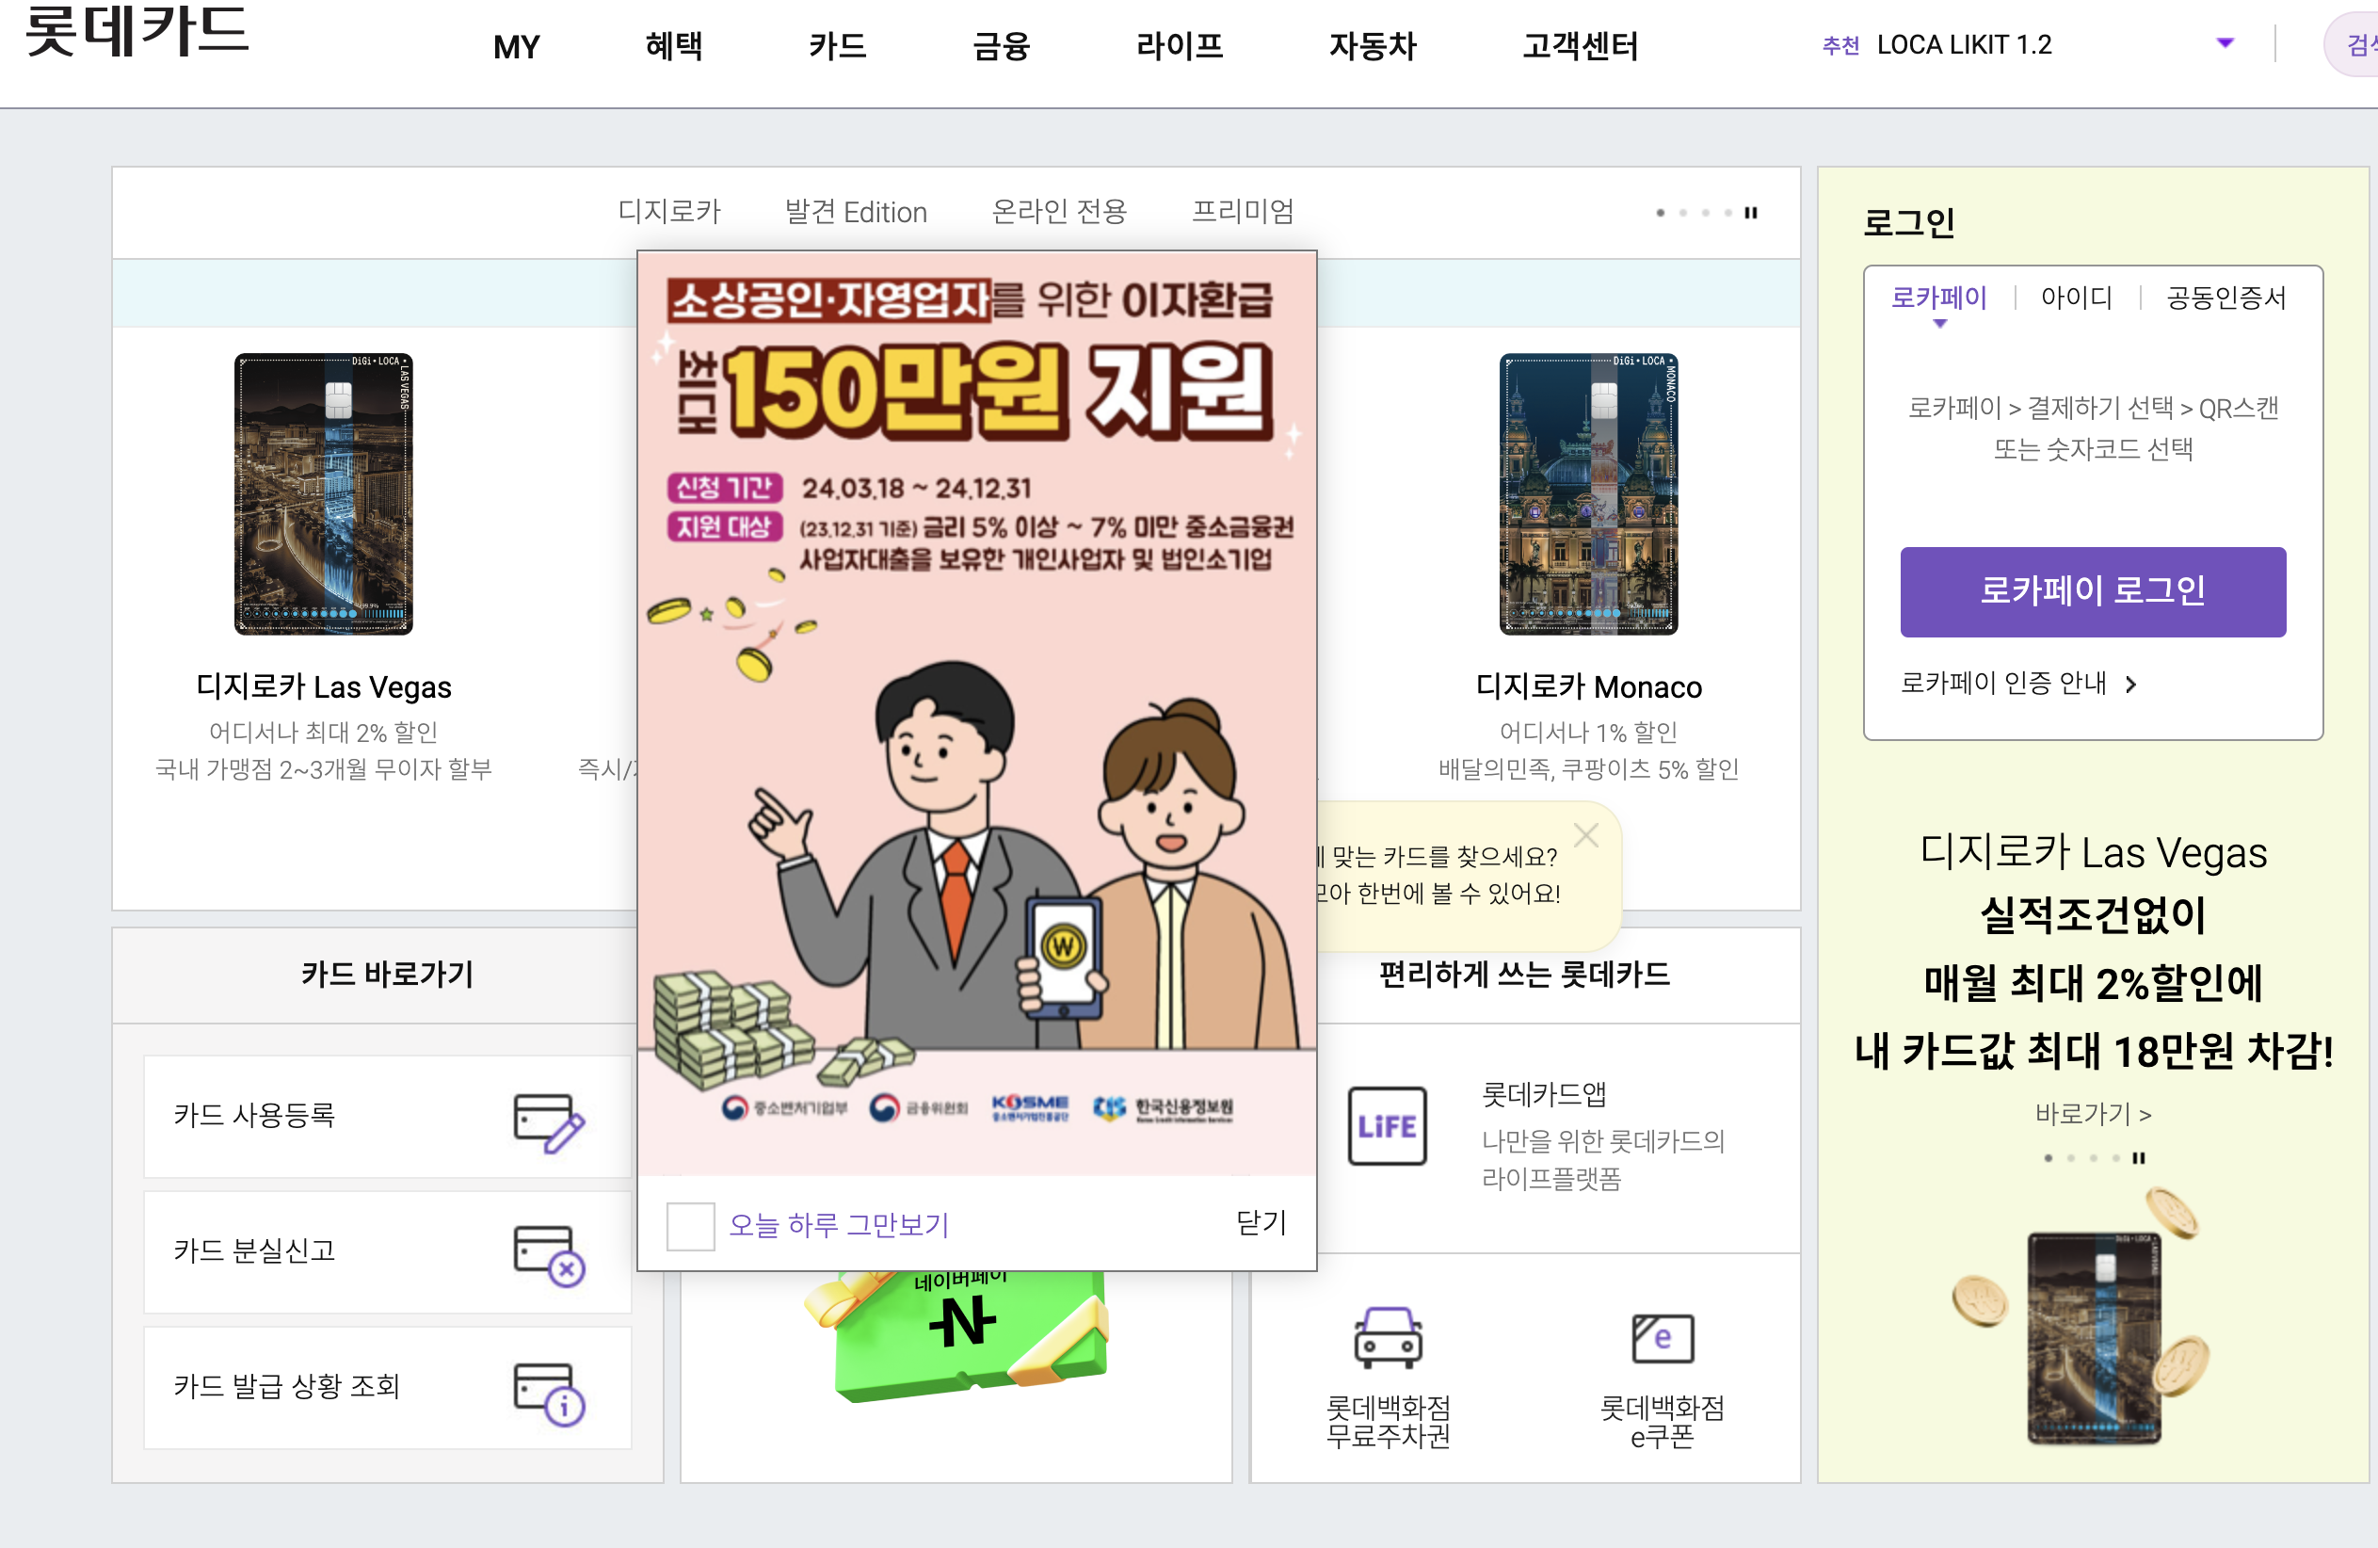Screen dimensions: 2378x1548
Task: Select first dot of card carousel
Action: pos(1660,212)
